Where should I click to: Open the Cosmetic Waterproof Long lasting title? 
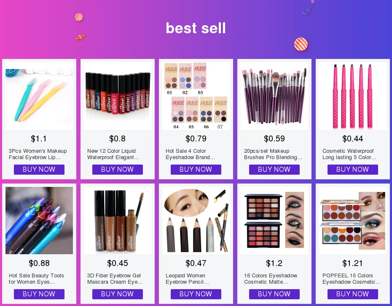[349, 154]
